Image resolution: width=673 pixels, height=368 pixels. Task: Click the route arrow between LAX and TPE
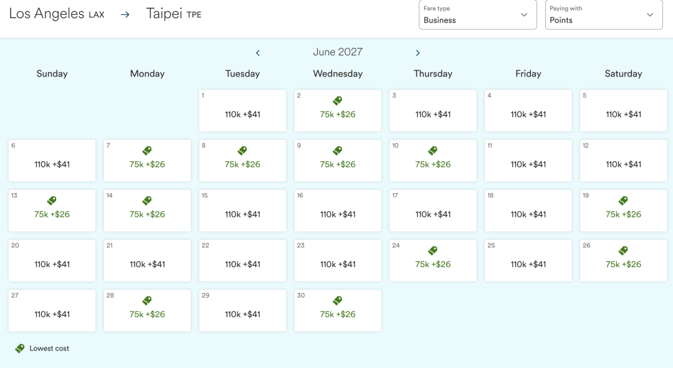click(x=125, y=14)
